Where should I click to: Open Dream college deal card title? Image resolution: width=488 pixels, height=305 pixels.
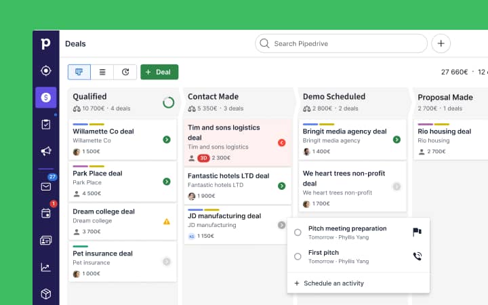coord(104,211)
